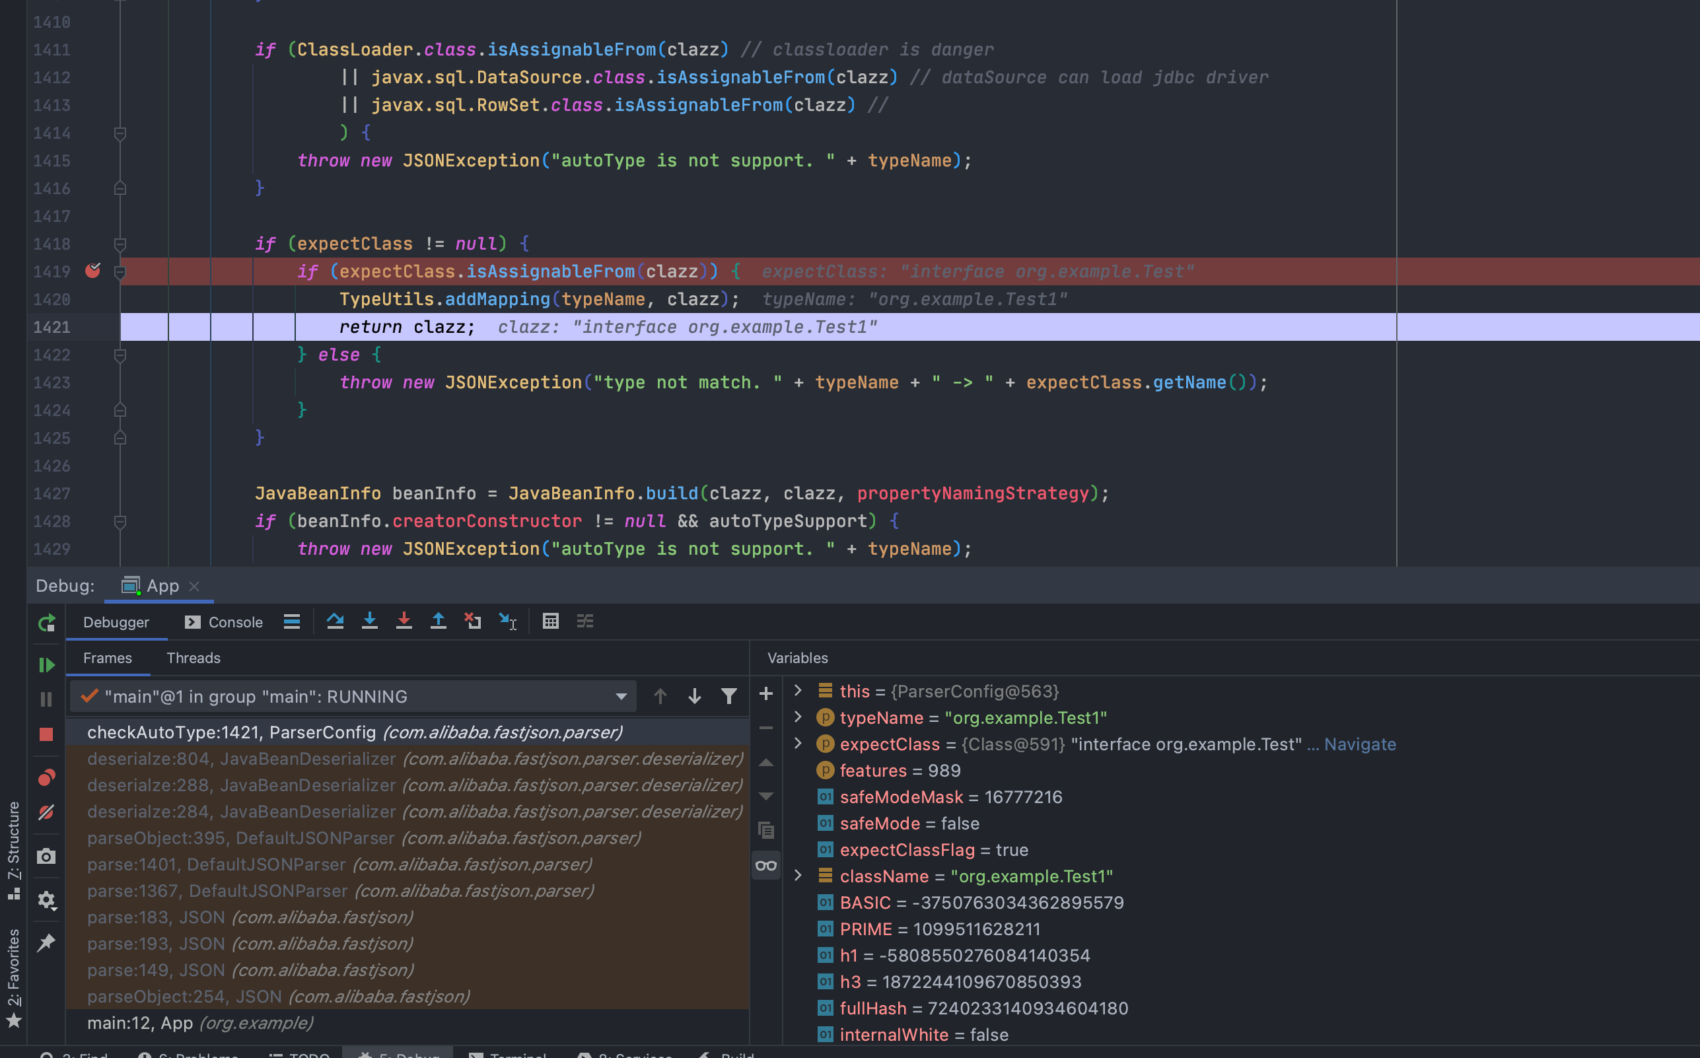Click the Force Step Into icon
Screen dimensions: 1700x1058
(x=404, y=621)
